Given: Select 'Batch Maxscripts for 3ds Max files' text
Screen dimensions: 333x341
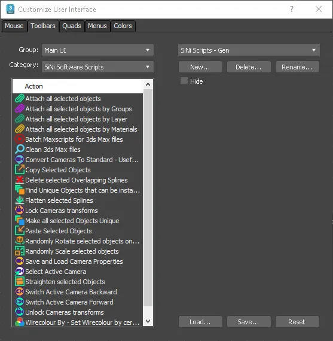Looking at the screenshot, I should click(74, 139).
